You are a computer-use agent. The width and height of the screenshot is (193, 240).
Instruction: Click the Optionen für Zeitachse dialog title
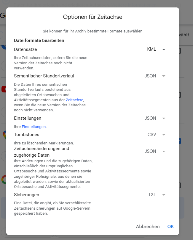92,17
